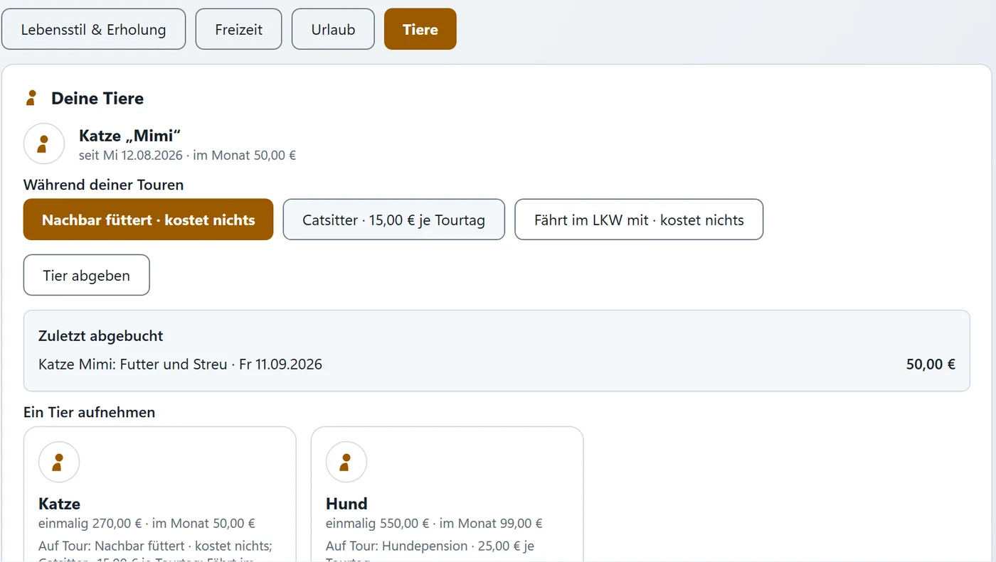Click the price line einmalig 270,00 € · im Monat 50,00 €
Viewport: 996px width, 562px height.
(147, 524)
